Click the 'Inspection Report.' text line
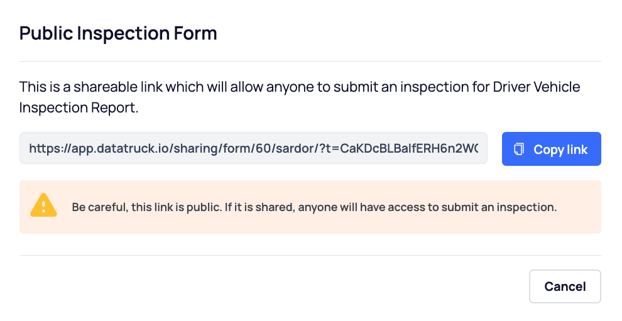Screen dimensions: 622x321 click(79, 107)
